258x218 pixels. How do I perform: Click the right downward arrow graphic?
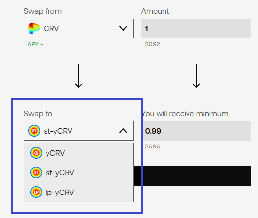click(196, 76)
